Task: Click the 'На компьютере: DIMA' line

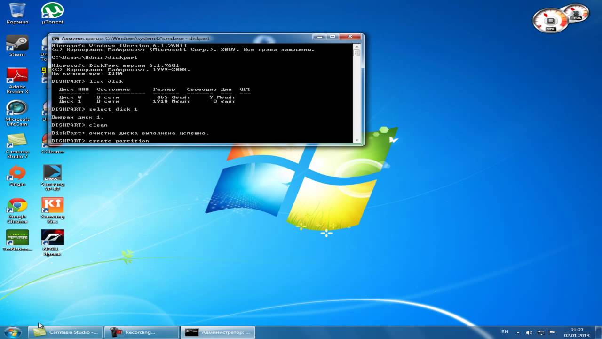Action: pos(87,73)
